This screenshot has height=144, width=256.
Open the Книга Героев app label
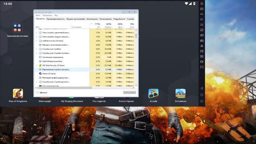(126, 101)
